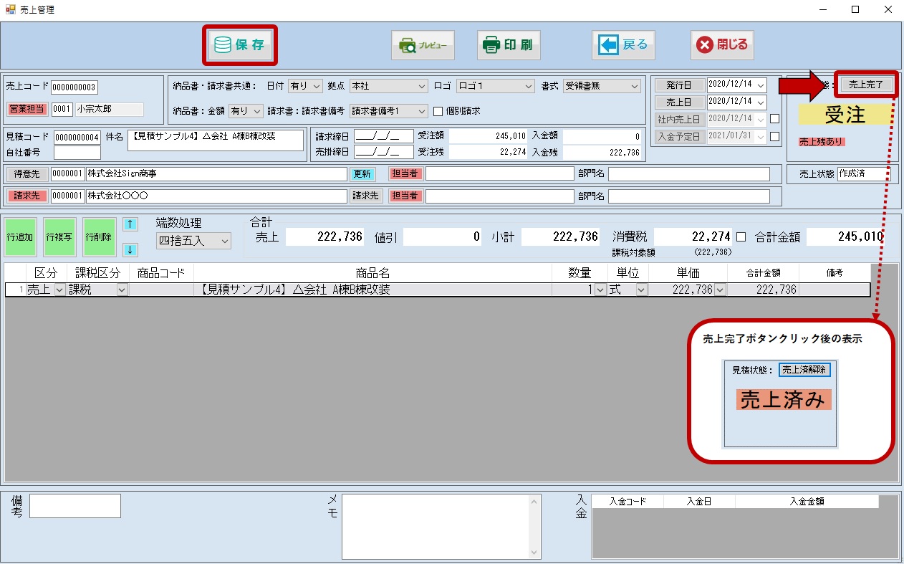Click the 閉じる close button

tap(722, 45)
